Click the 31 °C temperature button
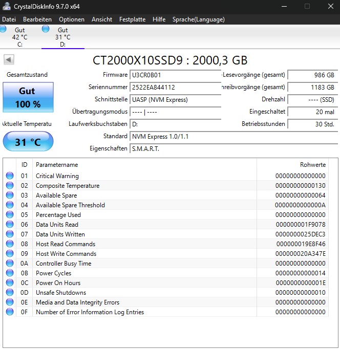 [28, 142]
